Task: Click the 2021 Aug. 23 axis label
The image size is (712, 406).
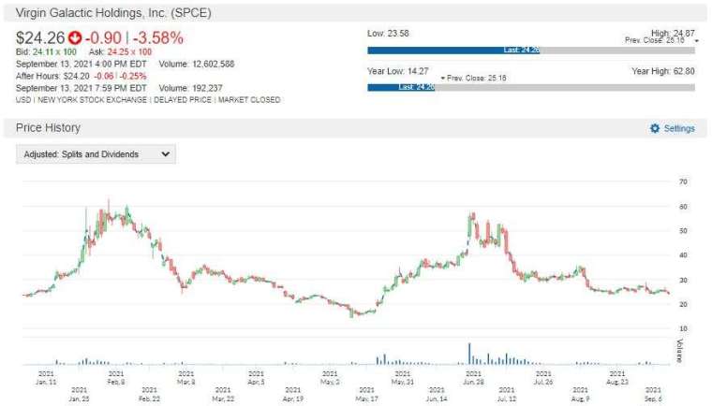Action: click(617, 378)
